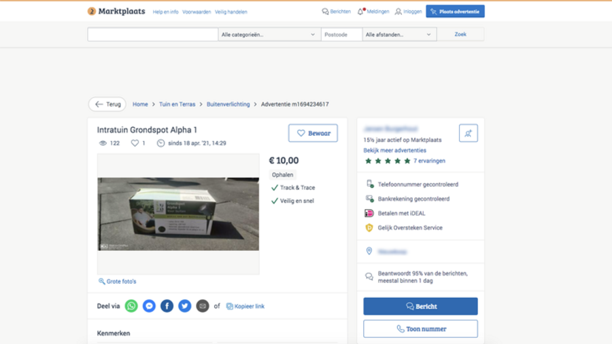The height and width of the screenshot is (344, 612).
Task: Click the first rating star
Action: [x=368, y=161]
